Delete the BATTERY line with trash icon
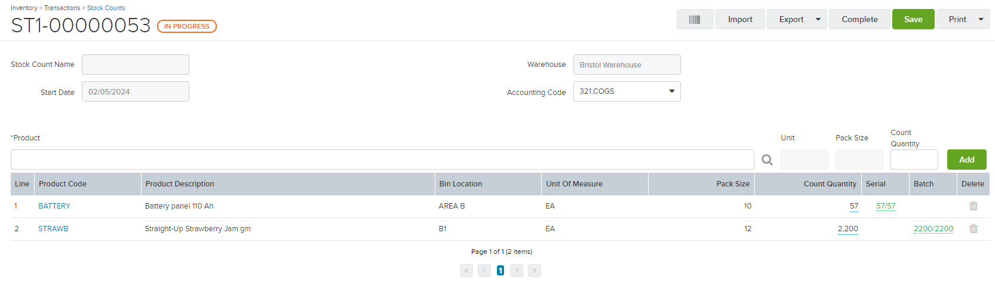 [973, 206]
